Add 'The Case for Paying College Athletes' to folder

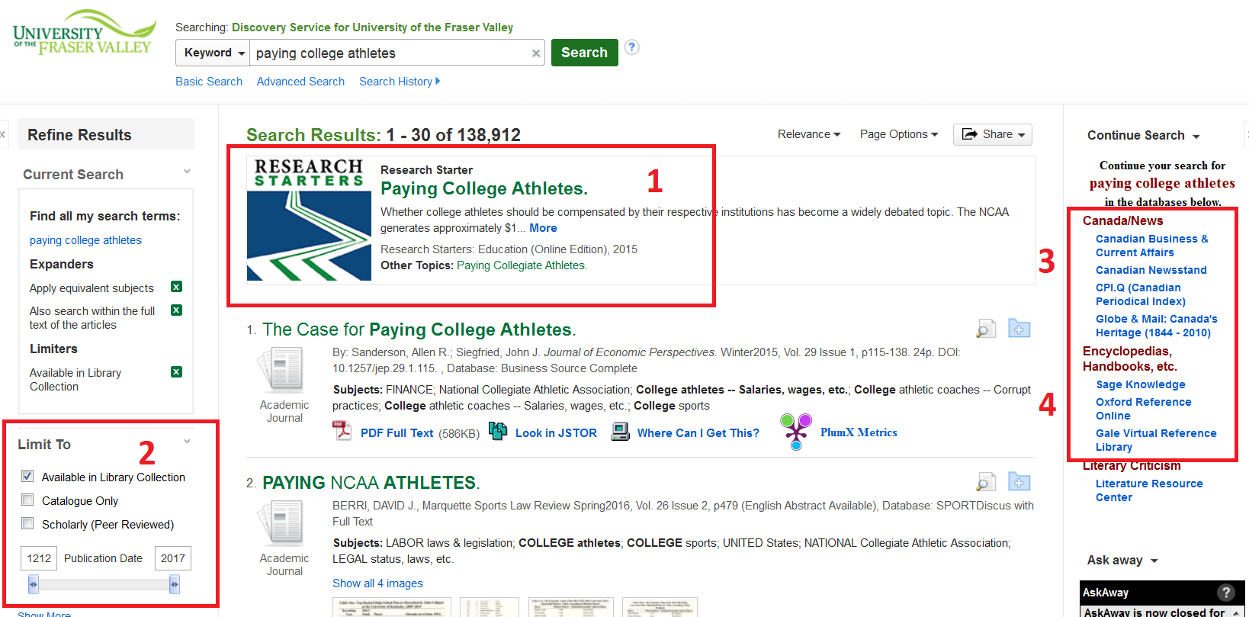pyautogui.click(x=1019, y=329)
